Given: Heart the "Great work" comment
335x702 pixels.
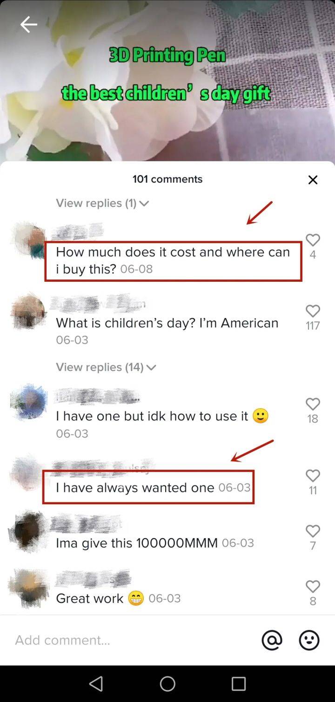Looking at the screenshot, I should point(313,586).
